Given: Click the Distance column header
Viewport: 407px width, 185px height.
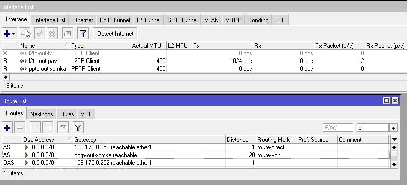Looking at the screenshot, I should click(x=241, y=140).
